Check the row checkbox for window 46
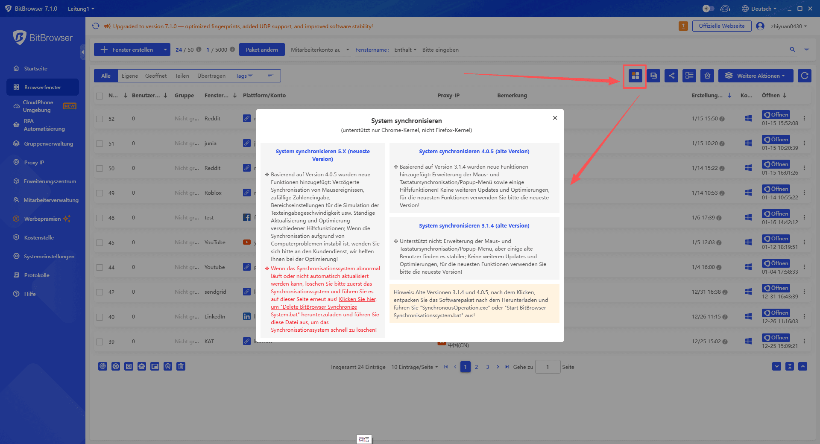Image resolution: width=820 pixels, height=444 pixels. (x=100, y=217)
